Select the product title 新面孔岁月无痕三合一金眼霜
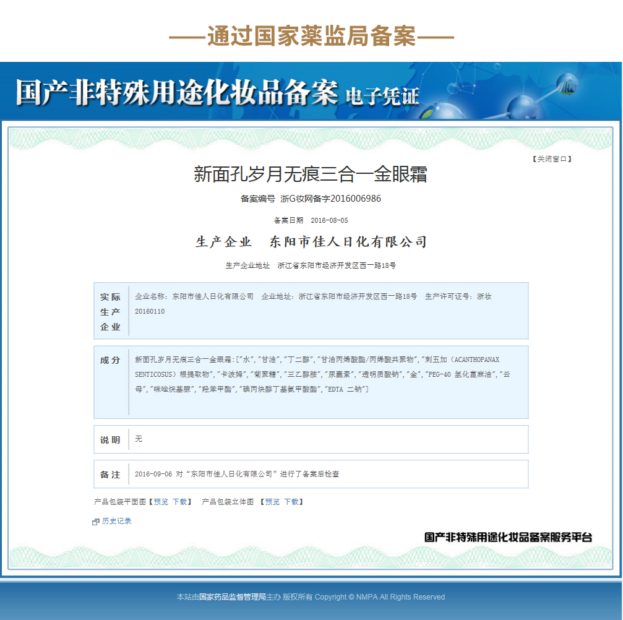Screen dimensions: 623x620 coord(311,174)
